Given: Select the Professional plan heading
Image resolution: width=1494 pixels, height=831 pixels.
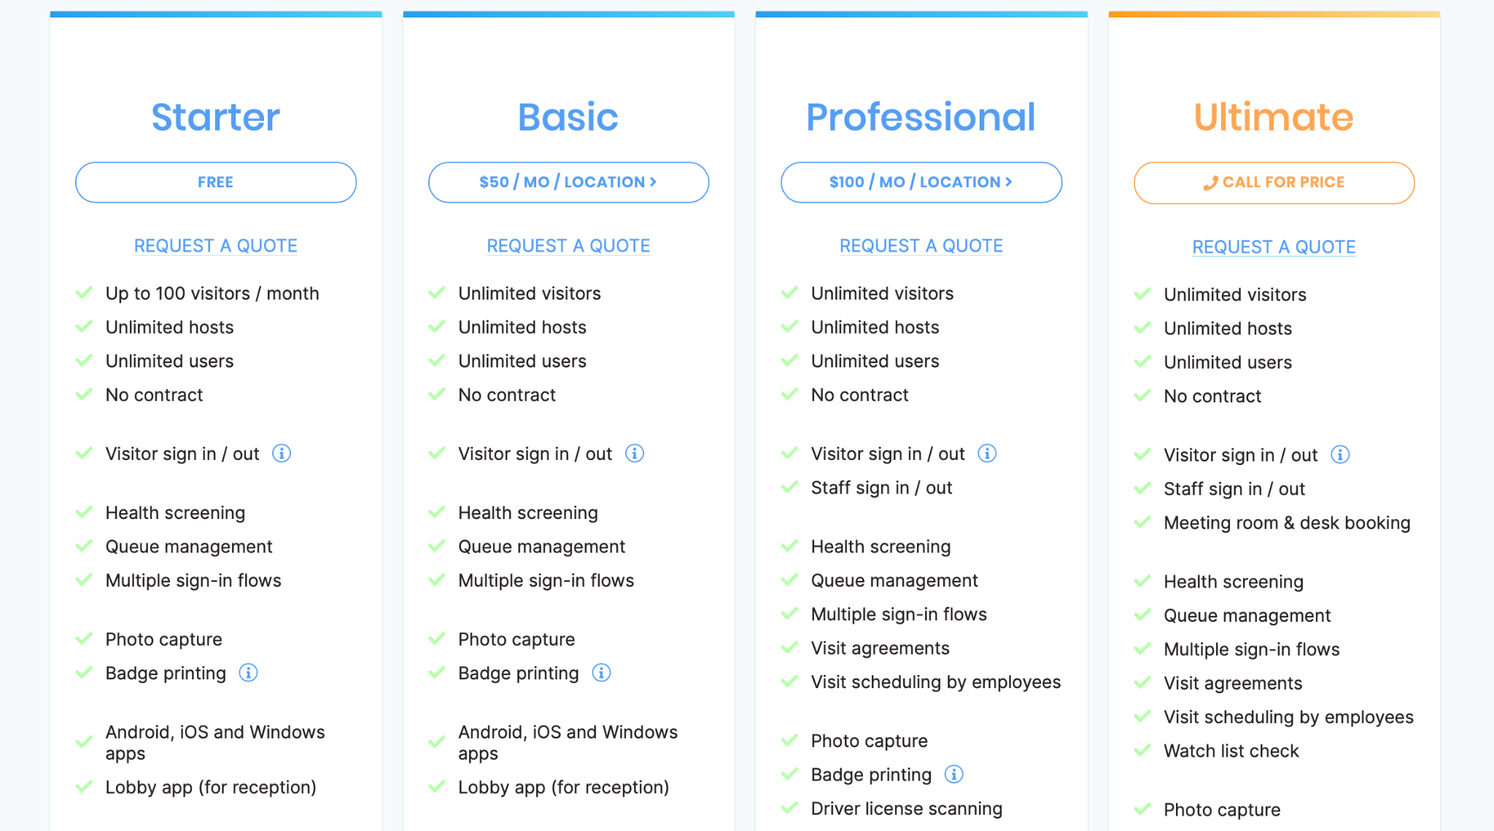Looking at the screenshot, I should pyautogui.click(x=921, y=115).
